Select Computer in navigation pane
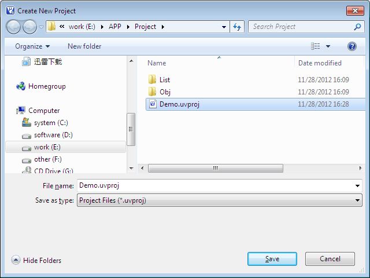The image size is (370, 278). (x=44, y=111)
